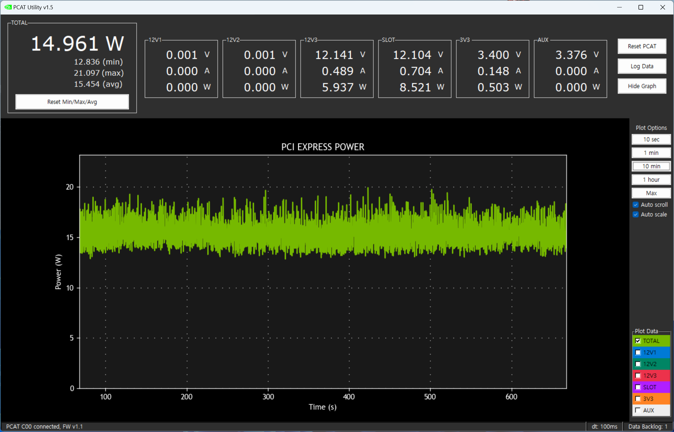Image resolution: width=674 pixels, height=432 pixels.
Task: Minimize the PCAT Utility window
Action: coord(619,7)
